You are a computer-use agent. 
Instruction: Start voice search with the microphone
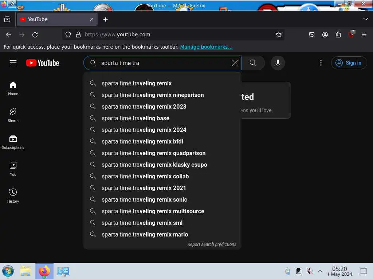click(x=278, y=63)
